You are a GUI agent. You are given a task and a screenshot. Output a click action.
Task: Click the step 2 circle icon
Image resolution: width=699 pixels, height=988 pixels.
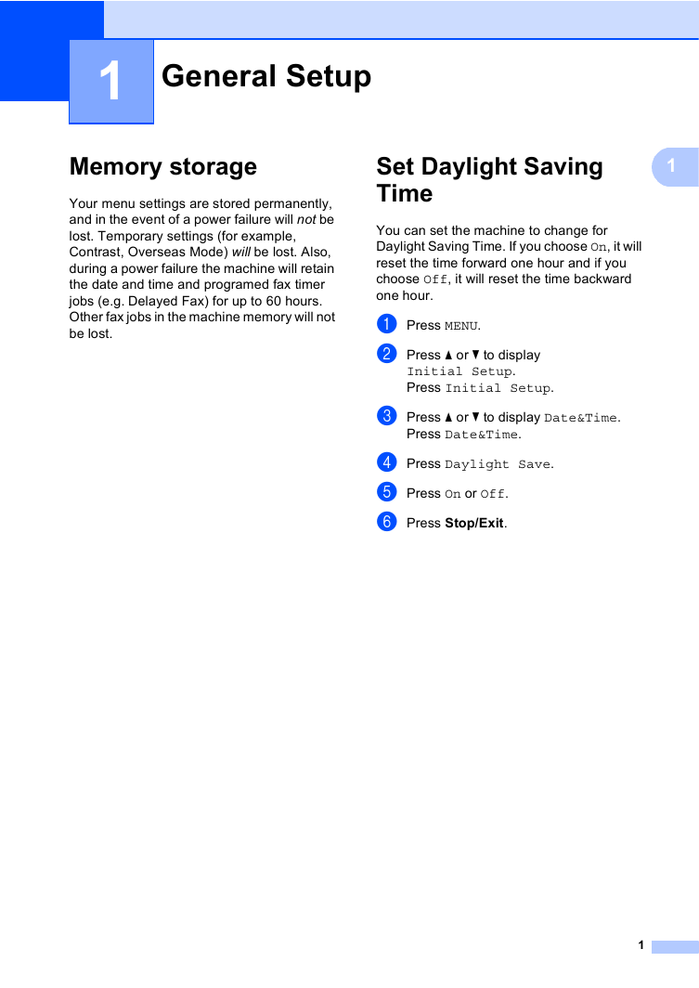pos(387,354)
